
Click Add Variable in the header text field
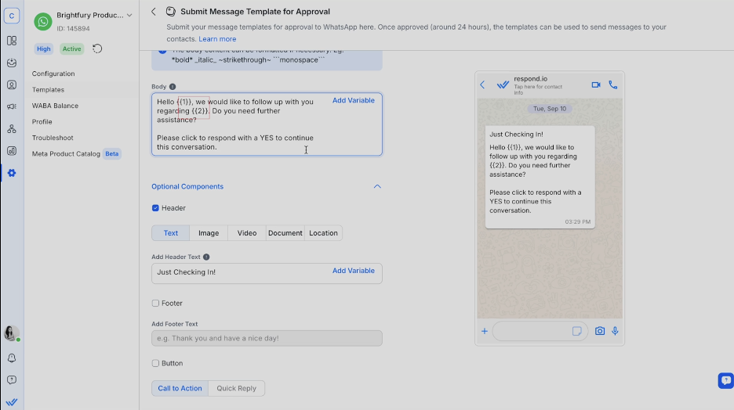click(354, 271)
